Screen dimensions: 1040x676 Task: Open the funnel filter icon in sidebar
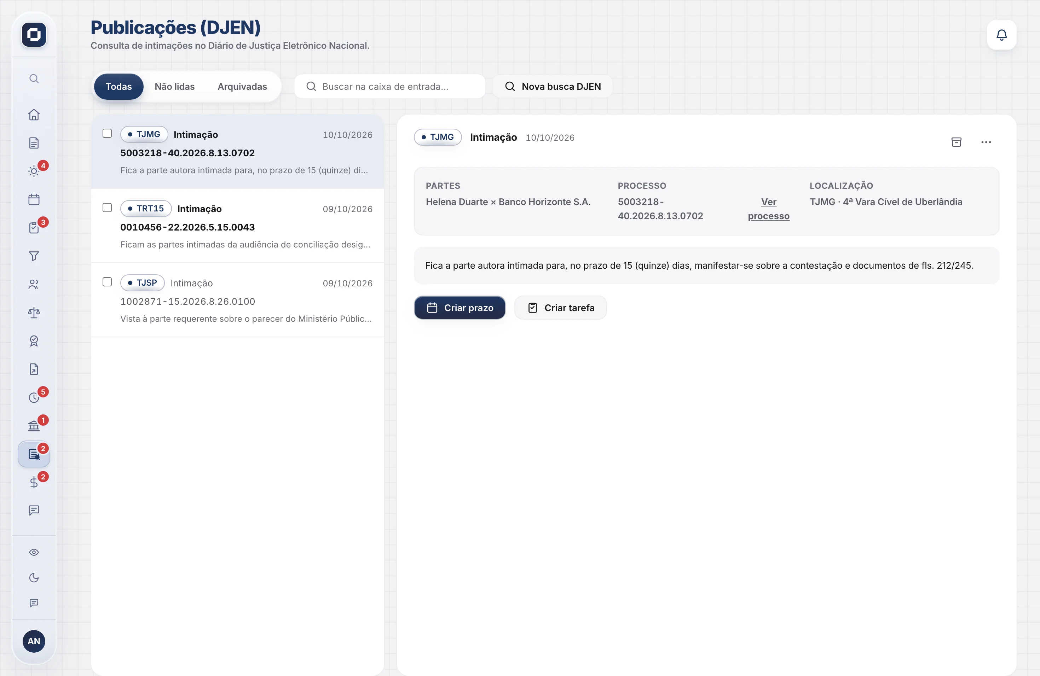coord(34,256)
